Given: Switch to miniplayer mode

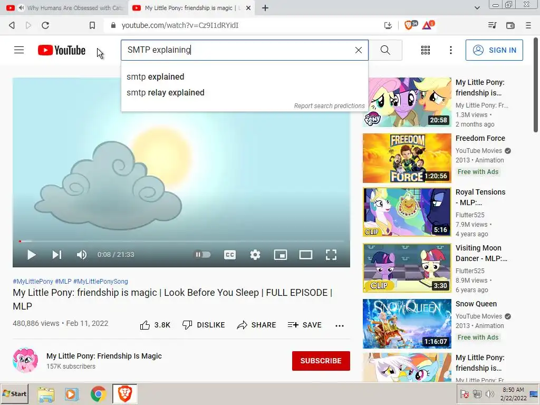Looking at the screenshot, I should pyautogui.click(x=281, y=255).
